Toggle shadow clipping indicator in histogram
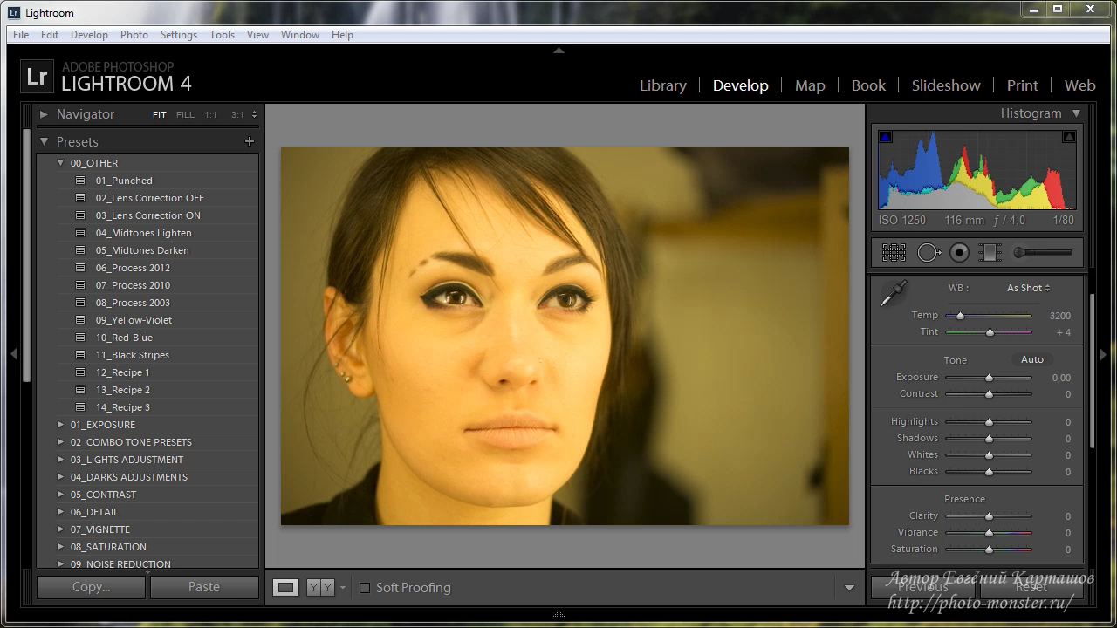 (886, 137)
